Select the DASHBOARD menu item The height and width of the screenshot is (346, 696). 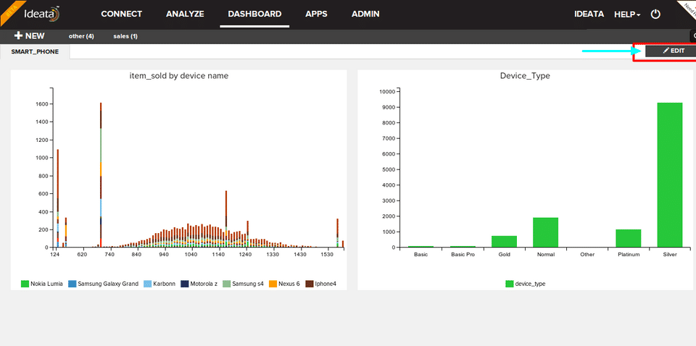click(x=254, y=14)
